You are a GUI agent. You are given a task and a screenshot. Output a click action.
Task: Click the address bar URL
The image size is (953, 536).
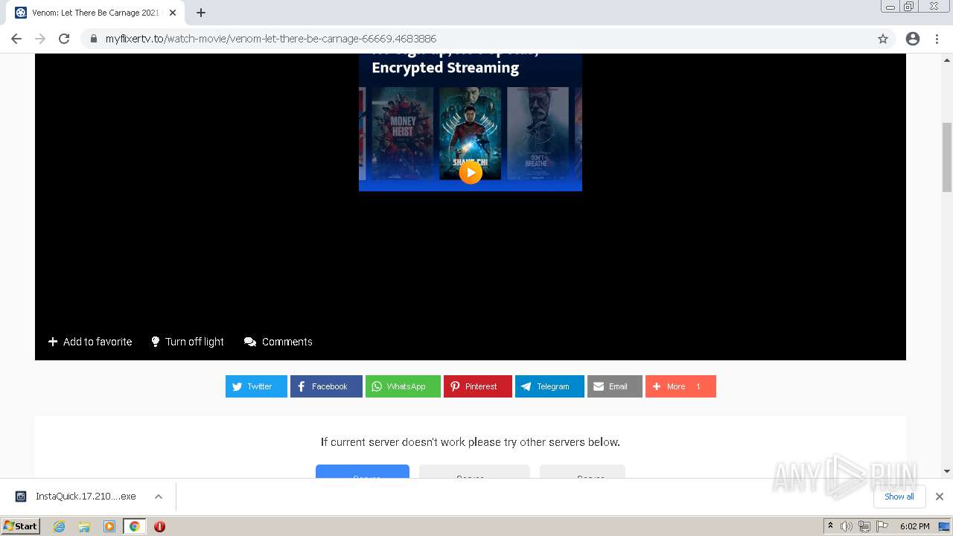tap(271, 39)
